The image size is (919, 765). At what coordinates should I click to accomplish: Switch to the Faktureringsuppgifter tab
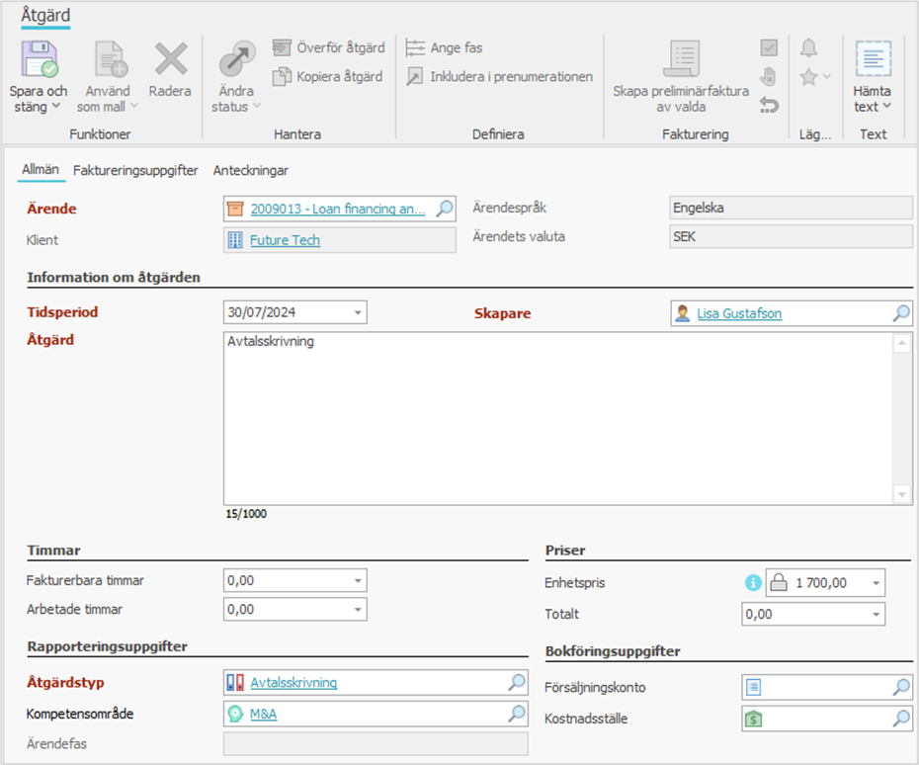(135, 170)
